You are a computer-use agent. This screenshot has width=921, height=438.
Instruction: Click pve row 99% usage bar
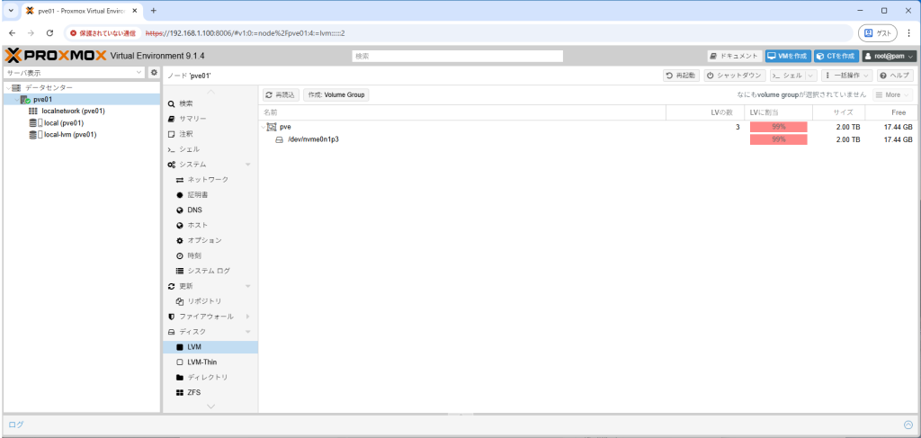[x=778, y=127]
